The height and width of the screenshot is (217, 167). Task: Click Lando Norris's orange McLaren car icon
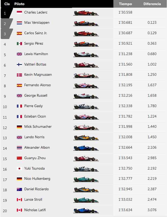pos(86,137)
